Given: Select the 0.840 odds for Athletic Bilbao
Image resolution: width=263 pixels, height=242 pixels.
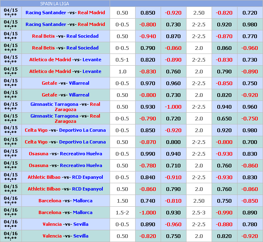Looking at the screenshot, I should pos(148,177).
